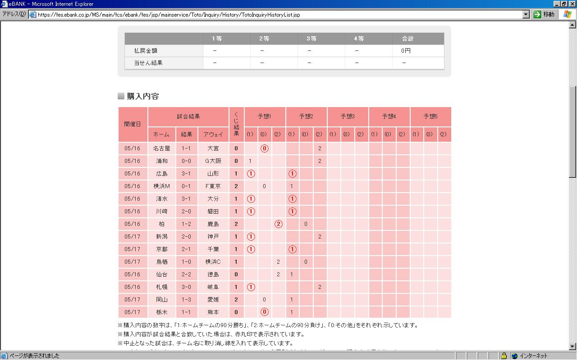The width and height of the screenshot is (577, 360).
Task: Click inside the address URL field
Action: click(279, 14)
